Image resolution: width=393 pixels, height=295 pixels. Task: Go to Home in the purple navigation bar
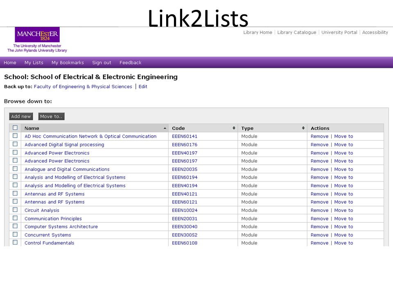[10, 62]
